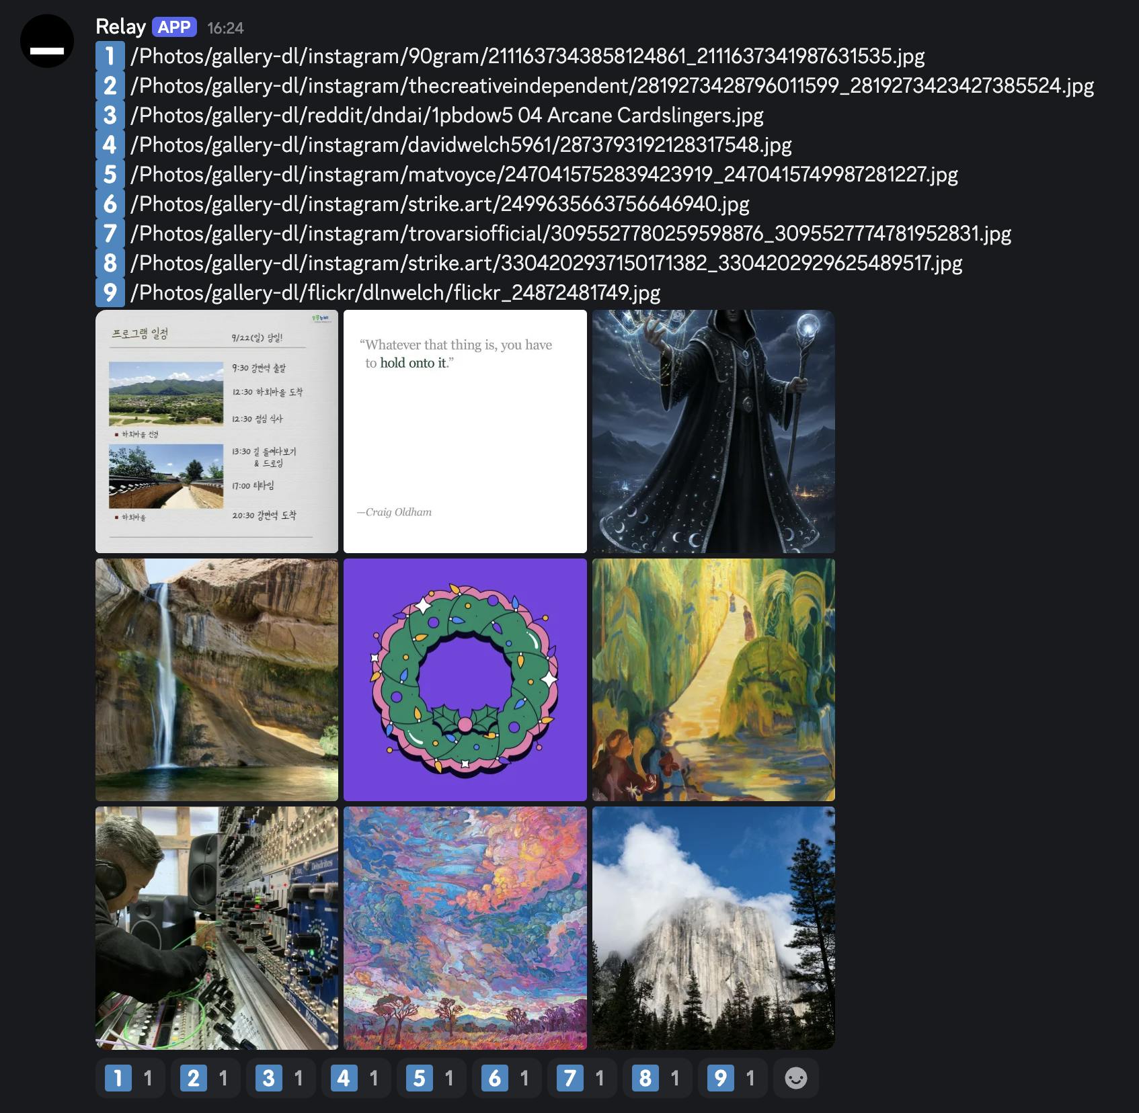Open the audio mixing console photo
1139x1113 pixels.
click(x=217, y=928)
